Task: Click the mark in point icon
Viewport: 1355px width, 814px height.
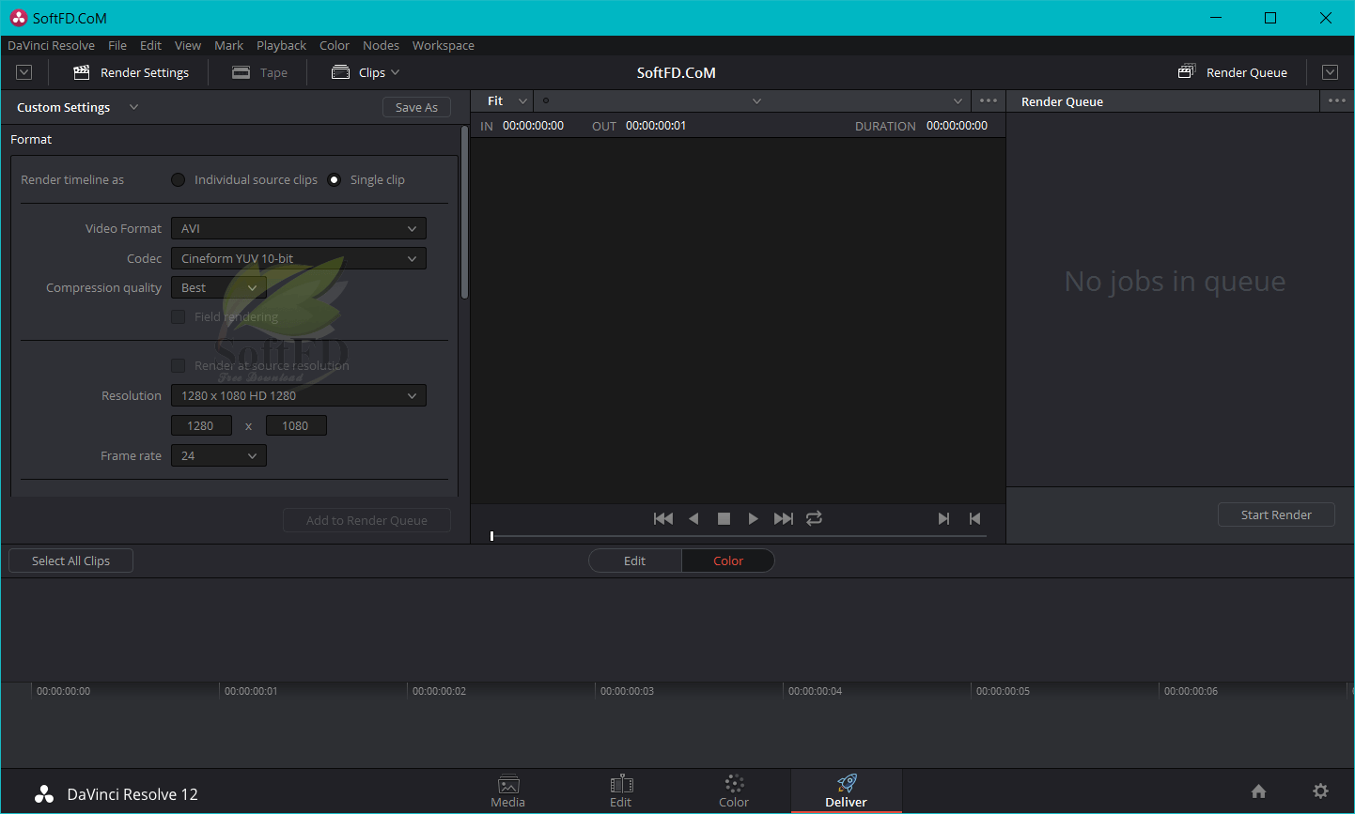Action: click(943, 518)
